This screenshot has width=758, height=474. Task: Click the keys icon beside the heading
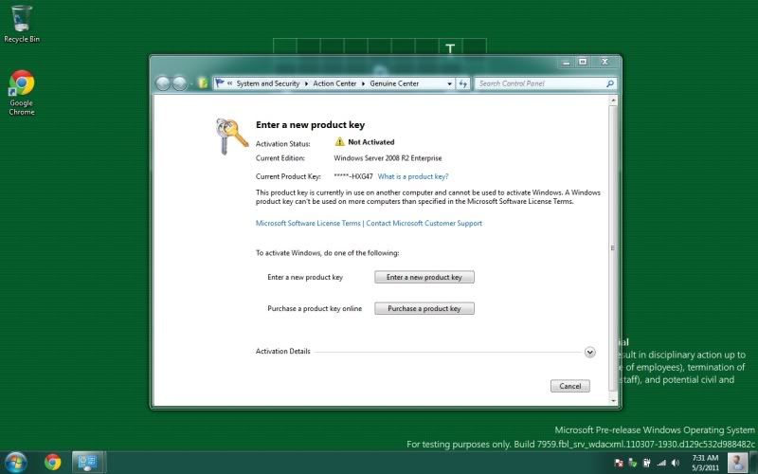pyautogui.click(x=231, y=136)
